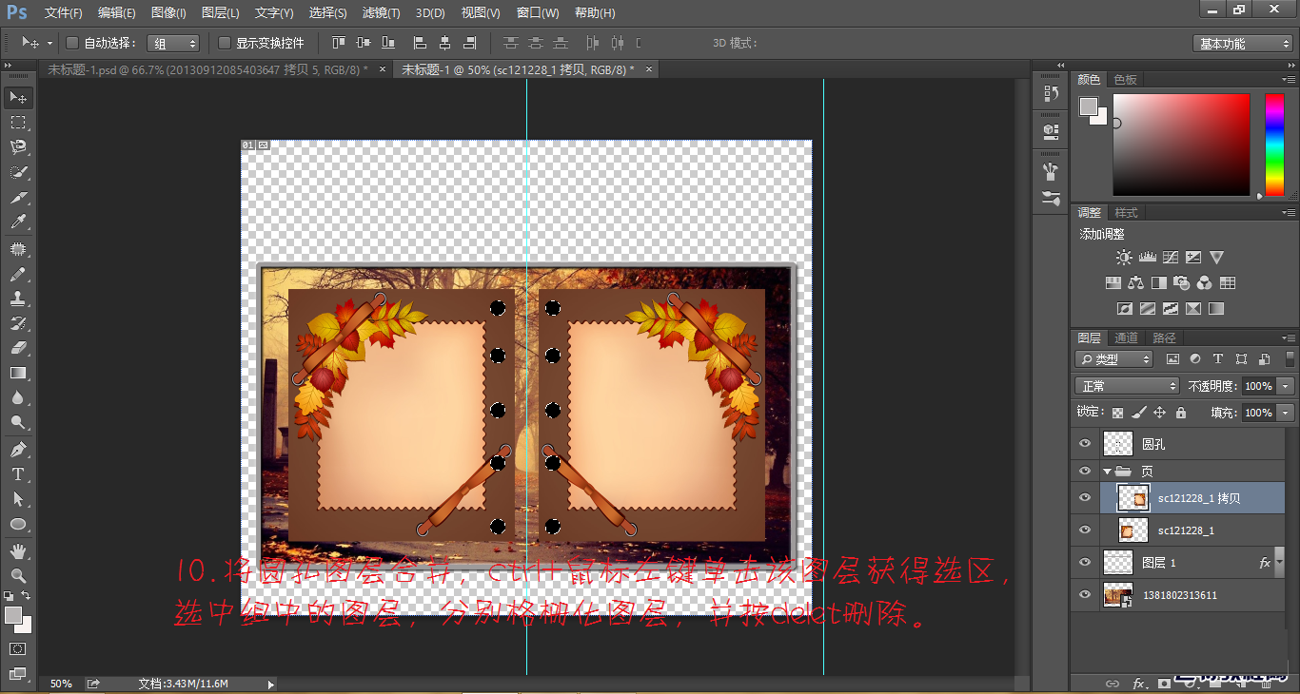Hide the sc121228_1 拷贝 layer
Screen dimensions: 1300x694
[1085, 497]
